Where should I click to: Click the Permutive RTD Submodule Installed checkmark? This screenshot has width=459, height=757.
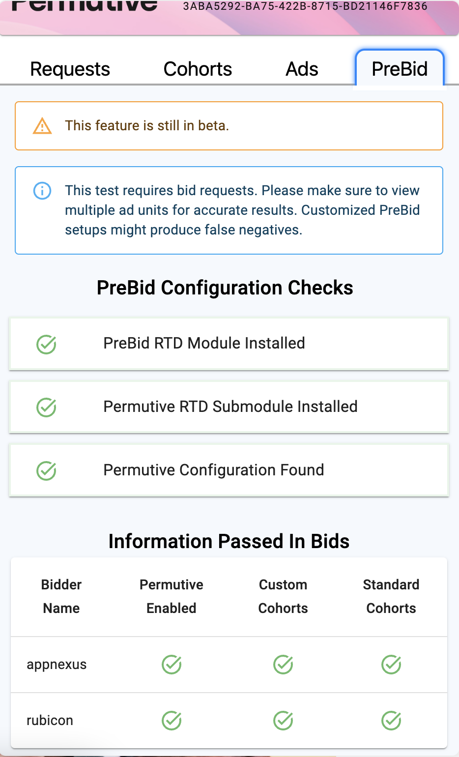[x=46, y=408]
